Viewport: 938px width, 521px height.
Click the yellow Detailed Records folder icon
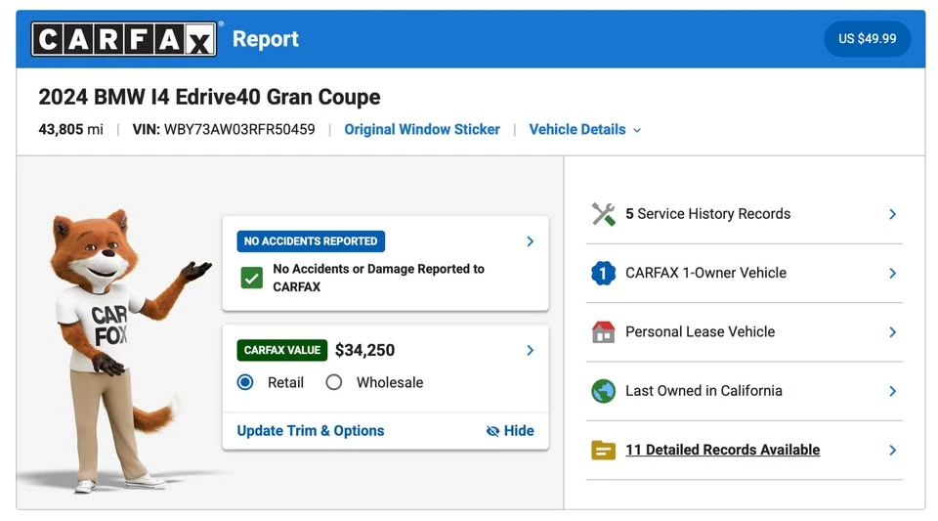[603, 450]
